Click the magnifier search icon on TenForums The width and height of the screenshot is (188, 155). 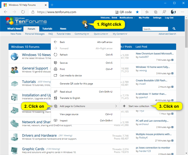coord(174,28)
